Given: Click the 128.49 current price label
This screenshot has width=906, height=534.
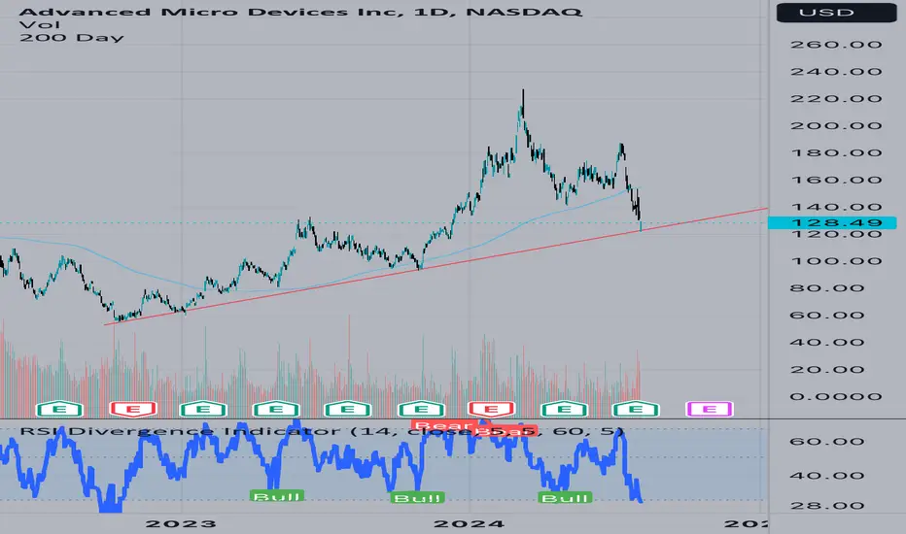Looking at the screenshot, I should click(832, 223).
